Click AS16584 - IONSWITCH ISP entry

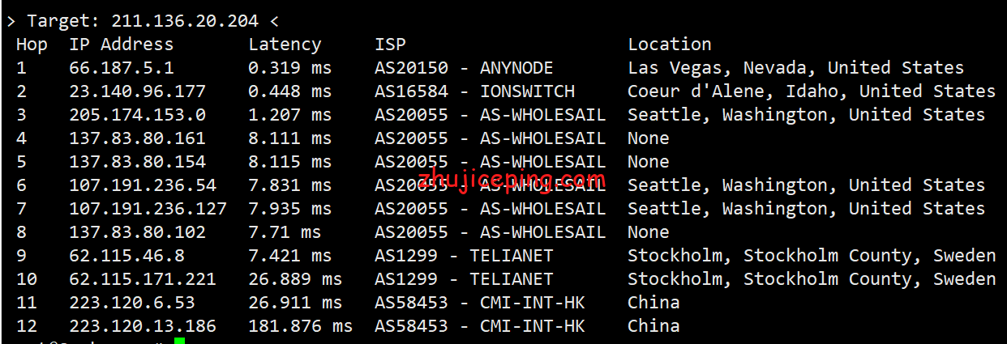(x=474, y=91)
